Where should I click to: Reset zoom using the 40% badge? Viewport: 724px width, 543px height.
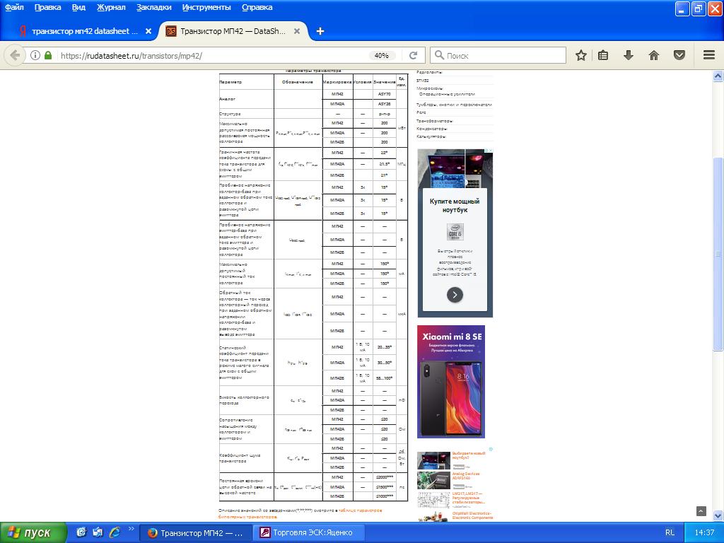[382, 55]
